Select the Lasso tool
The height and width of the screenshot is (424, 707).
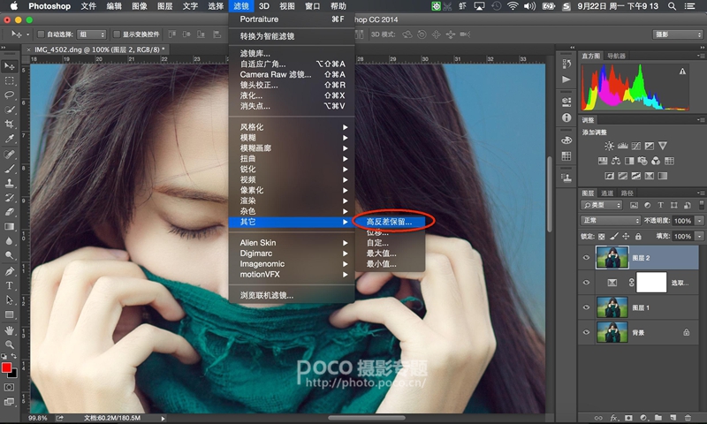point(10,95)
